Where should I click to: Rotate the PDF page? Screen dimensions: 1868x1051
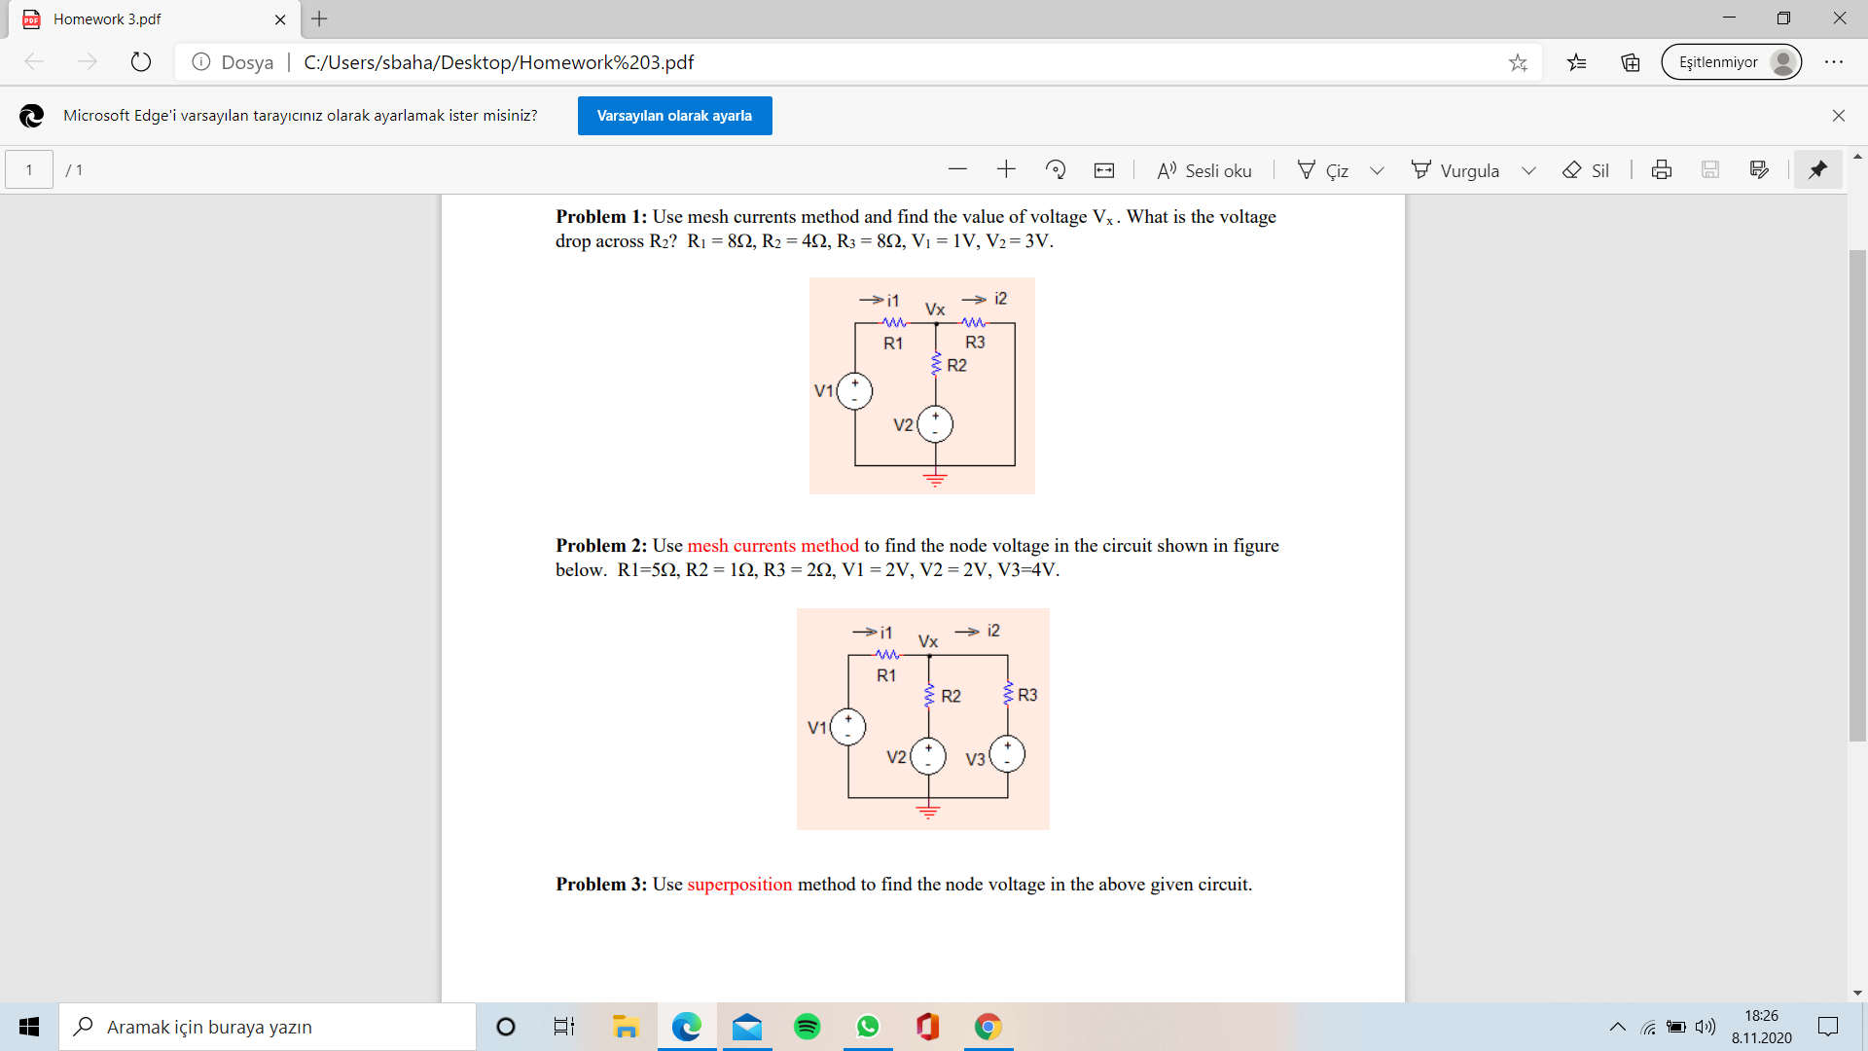(1056, 169)
